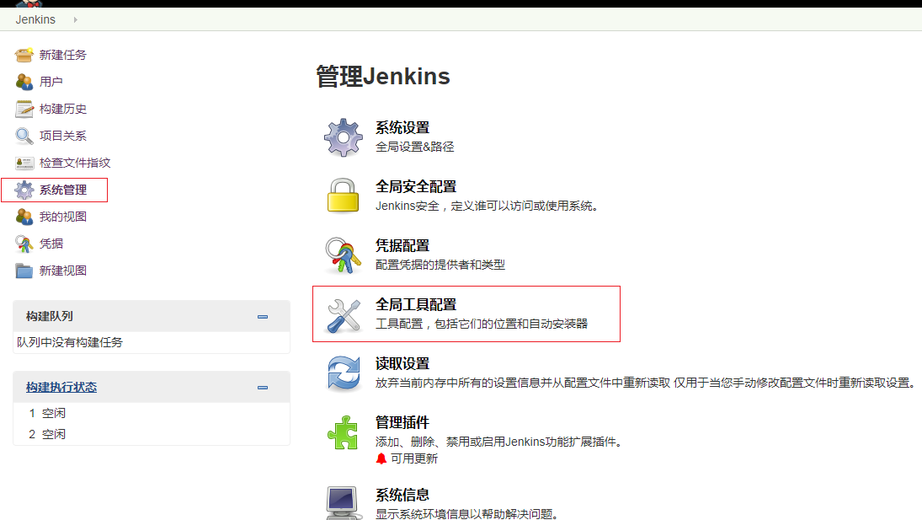Click the blue refresh arrows 读取设置 icon

pyautogui.click(x=344, y=373)
